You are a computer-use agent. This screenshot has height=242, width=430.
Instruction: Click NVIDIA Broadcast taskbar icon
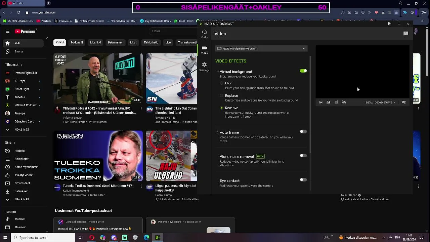coord(157,238)
